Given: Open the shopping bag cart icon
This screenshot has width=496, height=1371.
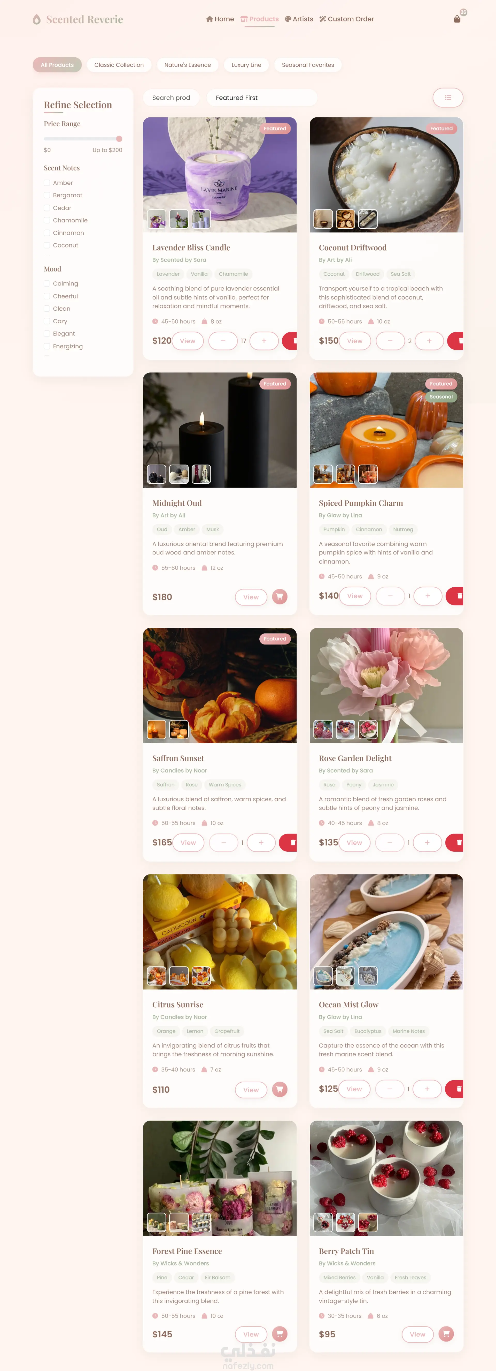Looking at the screenshot, I should [457, 19].
